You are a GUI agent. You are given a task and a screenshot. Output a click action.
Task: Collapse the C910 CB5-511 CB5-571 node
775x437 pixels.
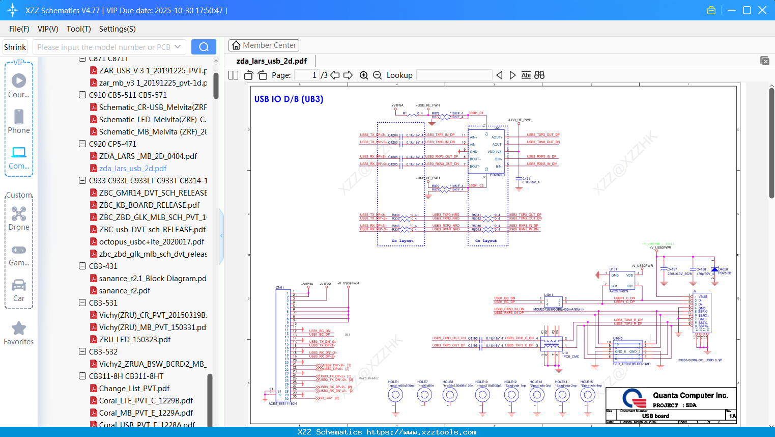pyautogui.click(x=82, y=95)
